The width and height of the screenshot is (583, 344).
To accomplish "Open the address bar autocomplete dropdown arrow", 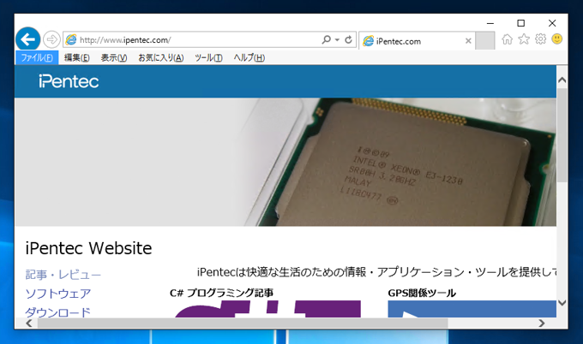I will 337,39.
